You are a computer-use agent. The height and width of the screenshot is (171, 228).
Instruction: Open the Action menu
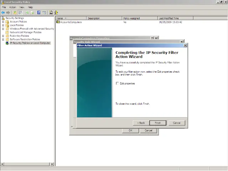(x=12, y=7)
